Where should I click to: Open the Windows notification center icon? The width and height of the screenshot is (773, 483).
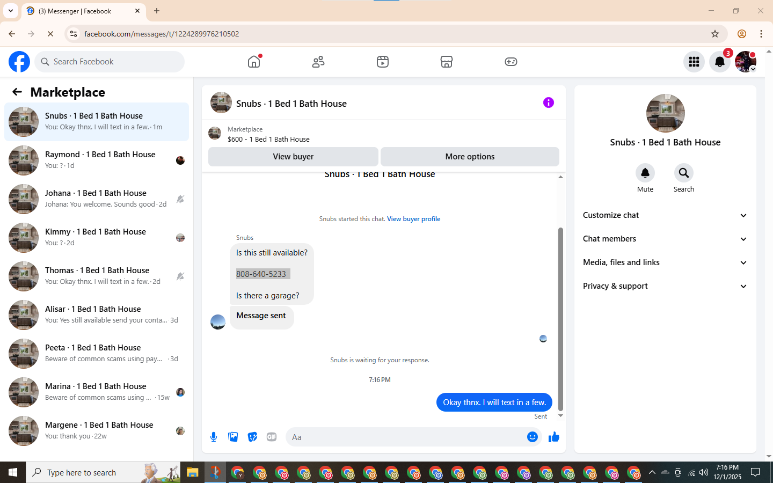pos(755,472)
